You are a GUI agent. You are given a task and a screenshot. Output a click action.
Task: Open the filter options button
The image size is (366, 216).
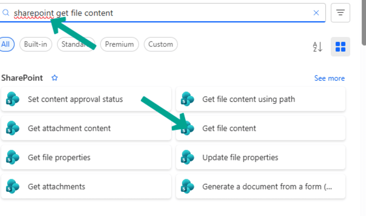coord(340,12)
